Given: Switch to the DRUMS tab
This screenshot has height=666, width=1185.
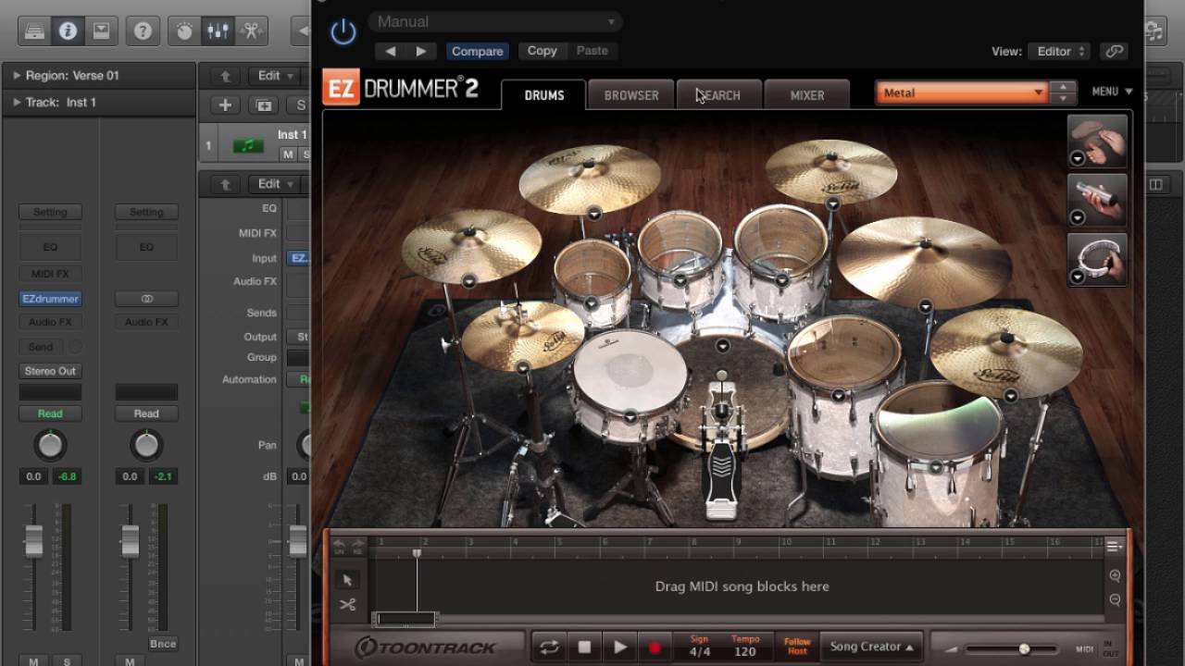Looking at the screenshot, I should [x=544, y=95].
